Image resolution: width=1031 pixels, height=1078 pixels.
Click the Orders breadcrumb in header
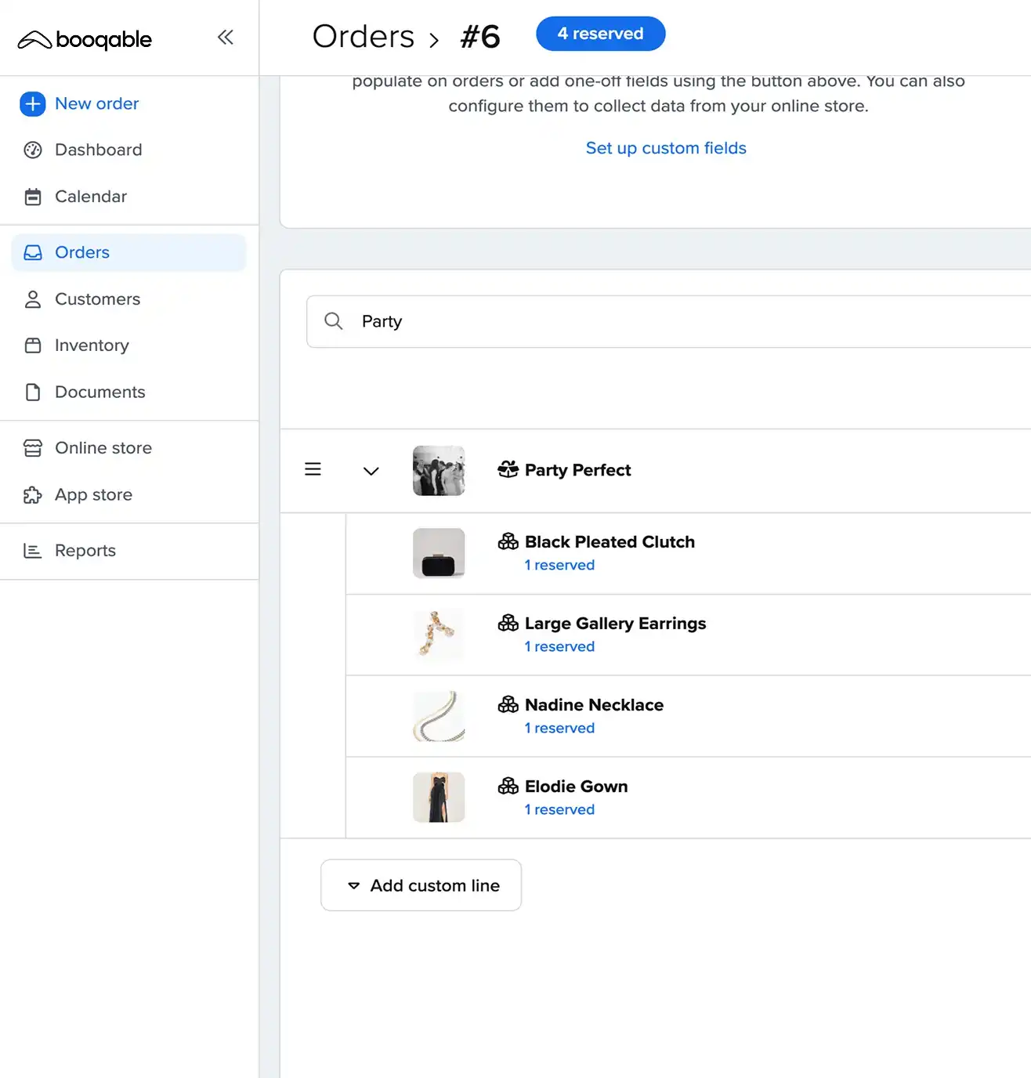click(364, 37)
